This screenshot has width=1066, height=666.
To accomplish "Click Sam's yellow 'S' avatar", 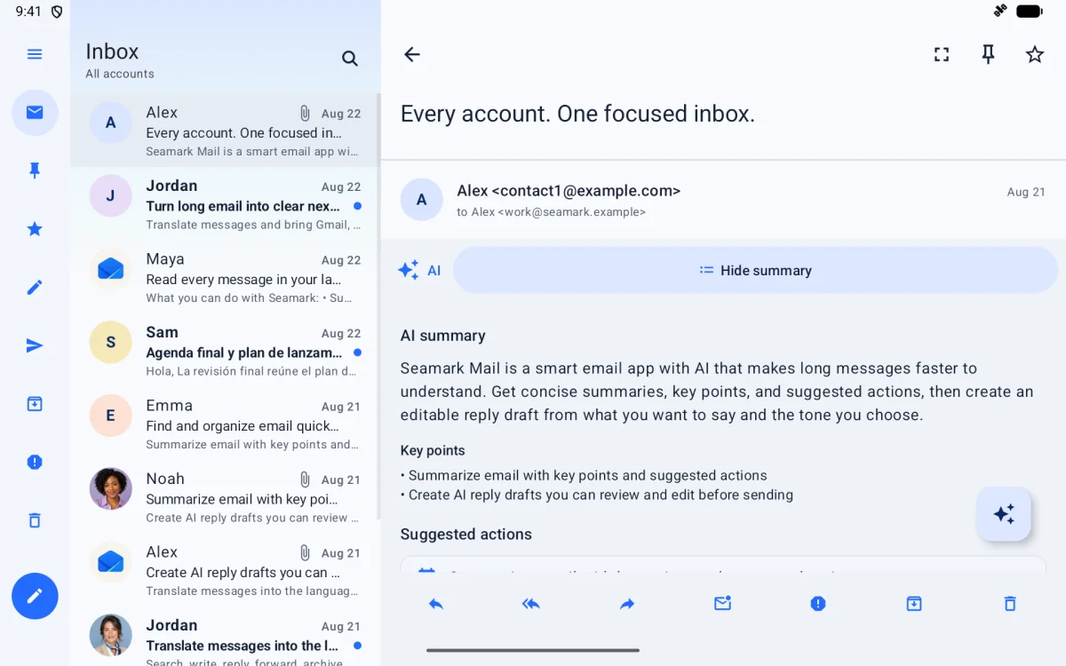I will click(x=111, y=343).
